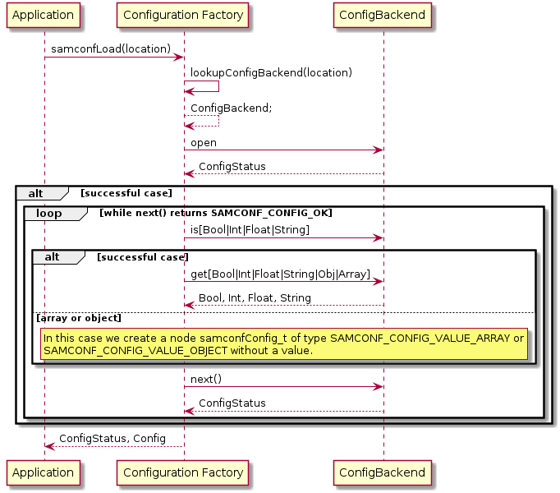
Task: Click the get[Bool|Int|Float|String|Obj|Array] message label
Action: coord(280,274)
